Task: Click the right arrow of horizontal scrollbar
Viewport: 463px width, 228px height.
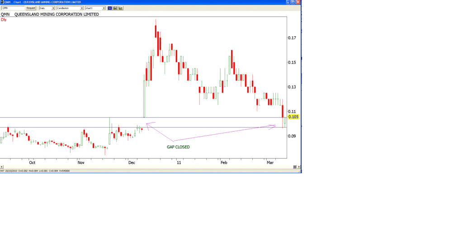Action: click(299, 167)
